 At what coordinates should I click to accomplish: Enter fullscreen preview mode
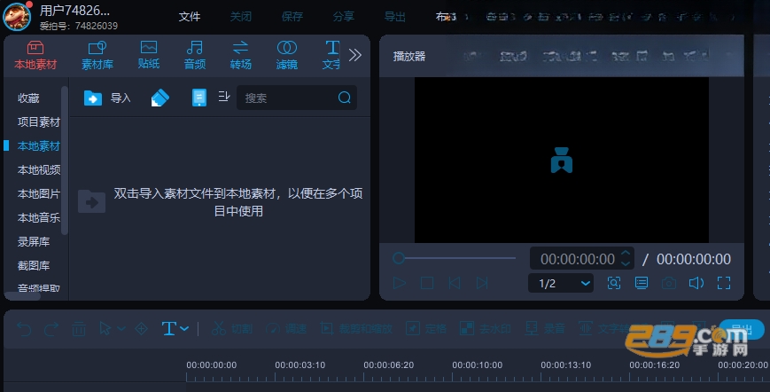tap(724, 283)
